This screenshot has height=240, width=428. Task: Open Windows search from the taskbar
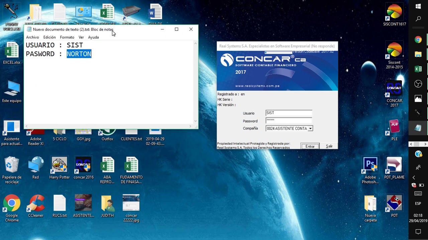coord(418,19)
